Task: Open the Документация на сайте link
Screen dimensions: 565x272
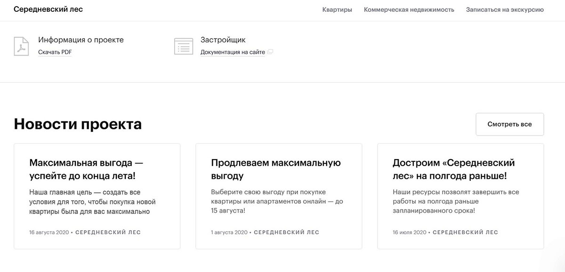Action: [x=233, y=52]
